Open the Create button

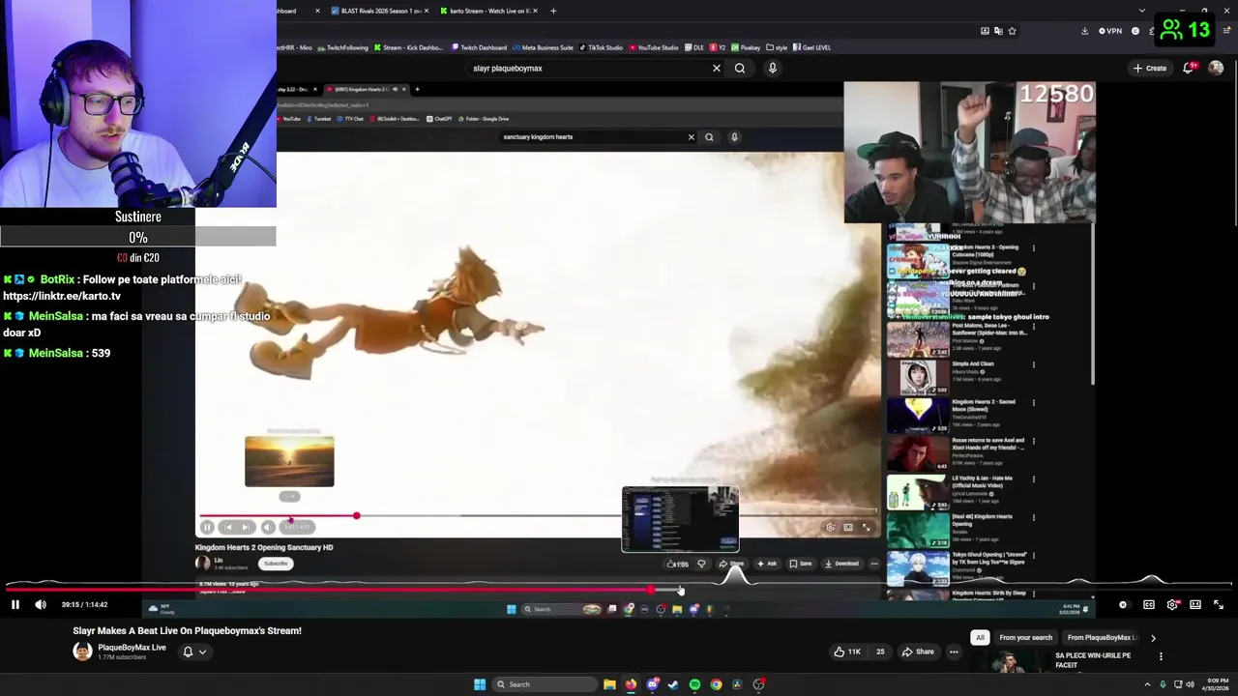pos(1150,69)
